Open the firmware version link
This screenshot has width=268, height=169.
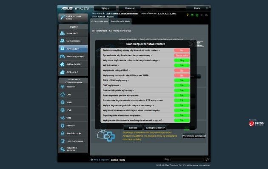coord(167,14)
